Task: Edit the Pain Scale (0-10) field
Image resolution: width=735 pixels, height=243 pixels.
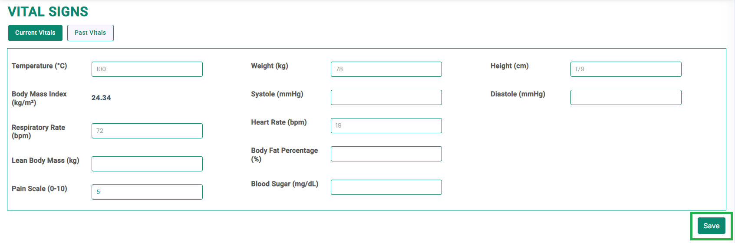Action: pyautogui.click(x=147, y=192)
